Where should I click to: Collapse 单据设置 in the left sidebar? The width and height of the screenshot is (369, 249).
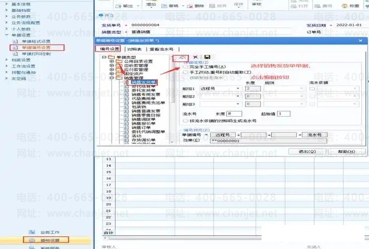(x=7, y=35)
